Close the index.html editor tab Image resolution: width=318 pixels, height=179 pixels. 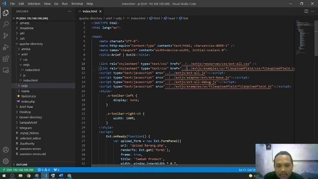point(100,11)
